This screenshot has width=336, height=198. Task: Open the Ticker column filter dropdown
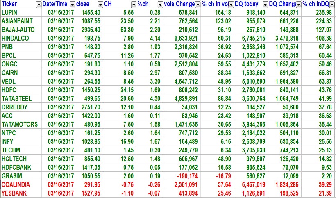pyautogui.click(x=39, y=5)
